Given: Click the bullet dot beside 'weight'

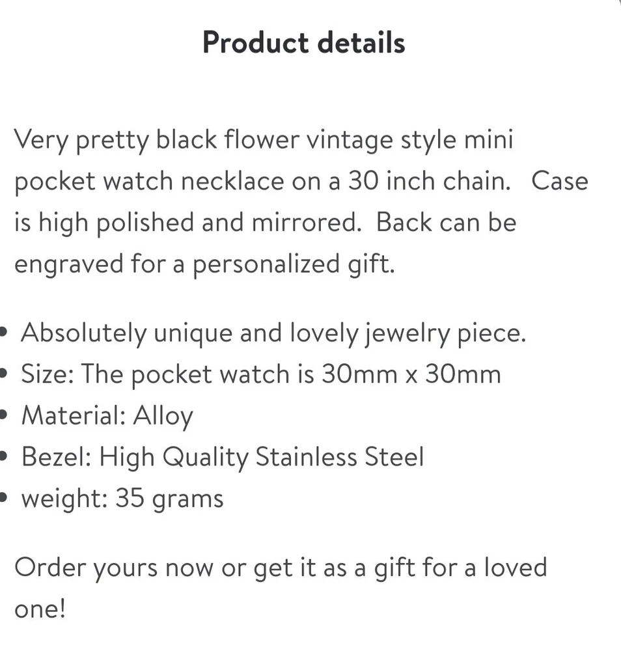Looking at the screenshot, I should pyautogui.click(x=4, y=499).
